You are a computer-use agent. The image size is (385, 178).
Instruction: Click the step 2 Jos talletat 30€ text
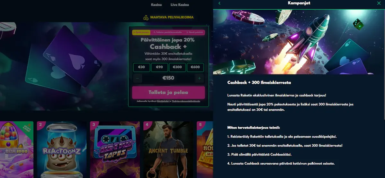pyautogui.click(x=285, y=146)
